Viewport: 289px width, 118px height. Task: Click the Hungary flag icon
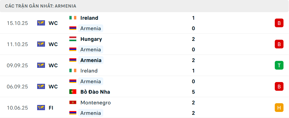[73, 39]
